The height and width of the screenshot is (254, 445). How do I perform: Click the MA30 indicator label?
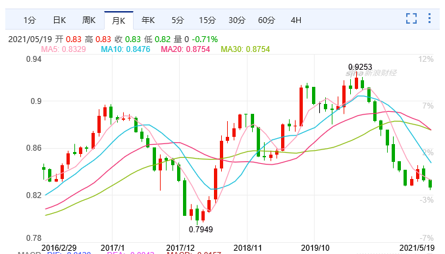245,49
